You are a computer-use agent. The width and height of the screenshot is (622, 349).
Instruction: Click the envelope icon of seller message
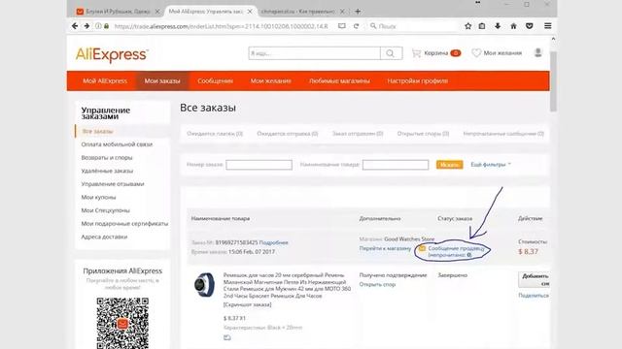tap(422, 248)
